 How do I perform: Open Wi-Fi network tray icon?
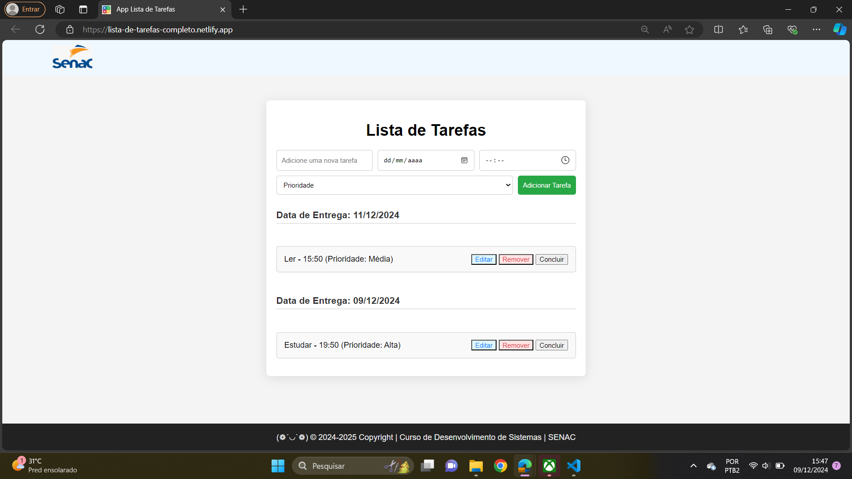click(x=753, y=466)
